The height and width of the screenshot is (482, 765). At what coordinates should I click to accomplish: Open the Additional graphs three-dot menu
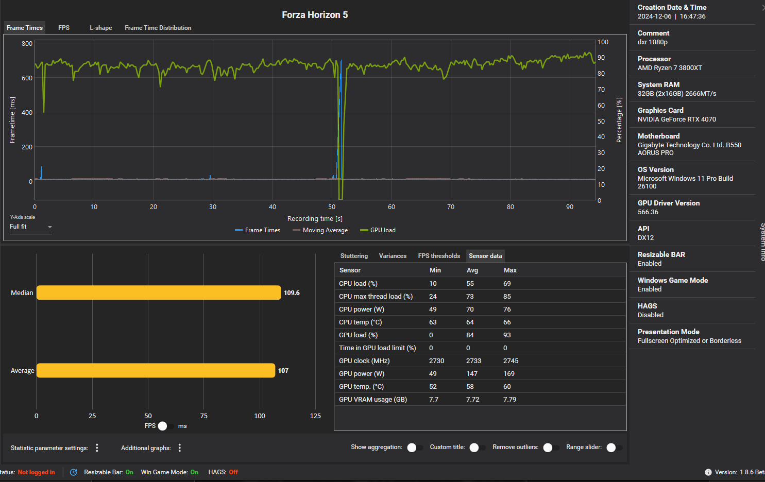click(180, 448)
